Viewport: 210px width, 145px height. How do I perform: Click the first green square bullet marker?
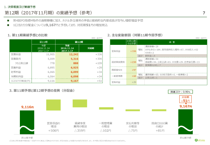tap(8, 21)
